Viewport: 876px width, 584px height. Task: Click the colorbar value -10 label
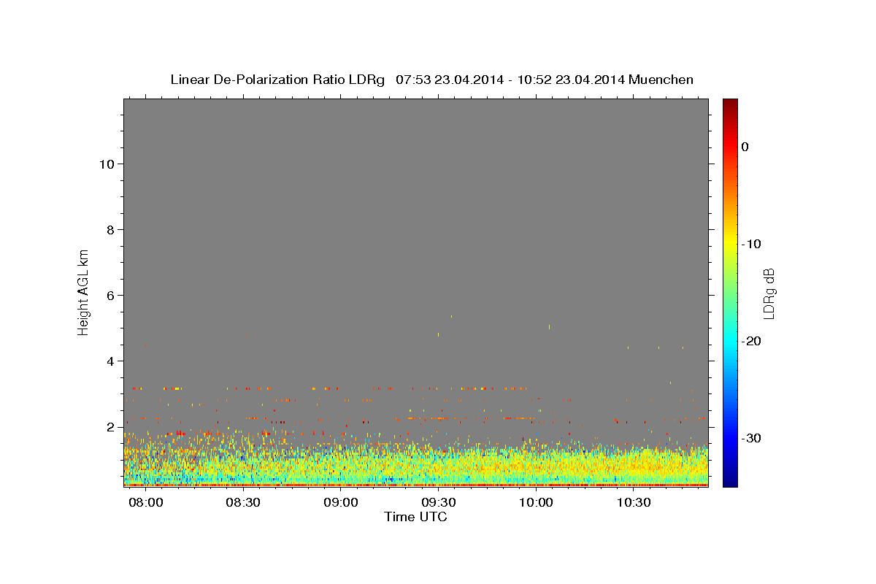click(752, 244)
